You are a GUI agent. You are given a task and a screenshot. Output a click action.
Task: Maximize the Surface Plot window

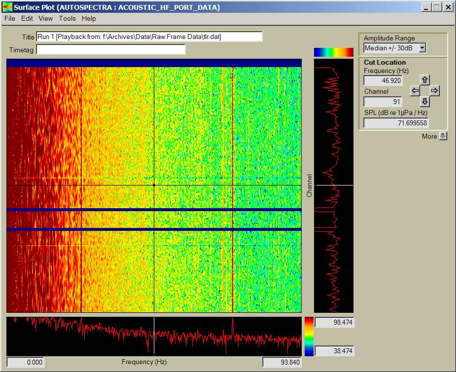tap(436, 7)
